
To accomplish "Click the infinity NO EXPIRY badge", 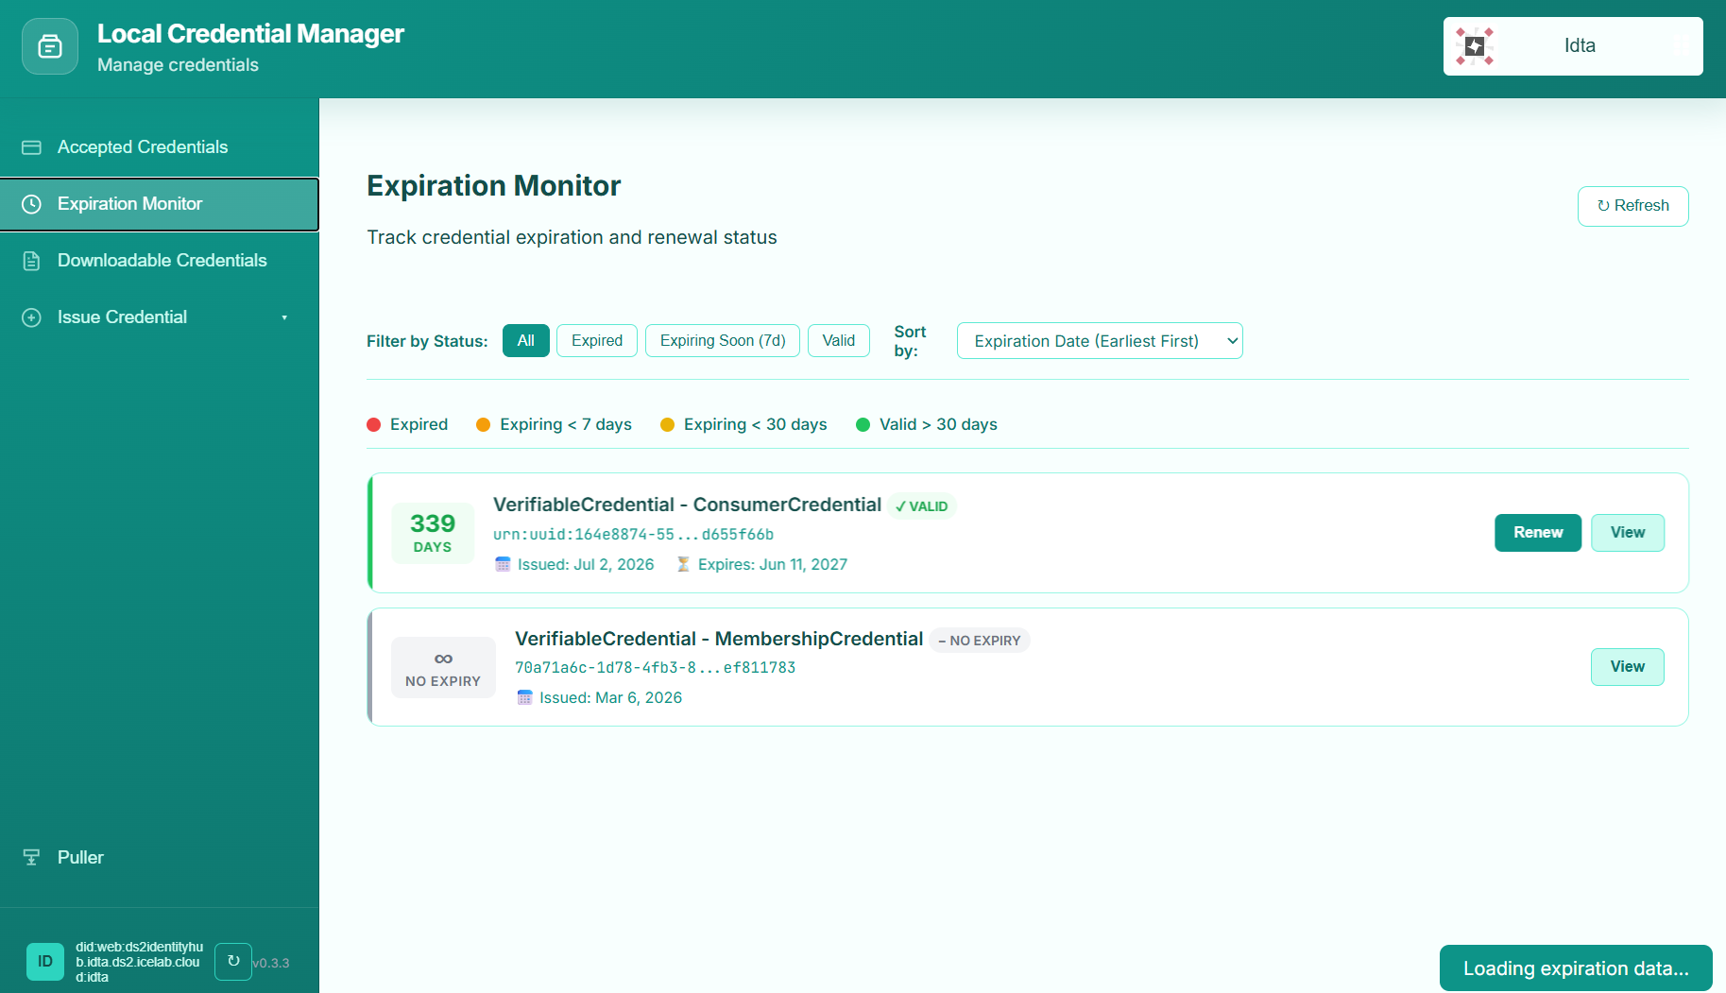I will 443,668.
